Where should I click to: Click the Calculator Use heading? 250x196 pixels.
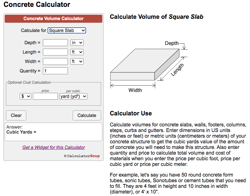tap(131, 113)
